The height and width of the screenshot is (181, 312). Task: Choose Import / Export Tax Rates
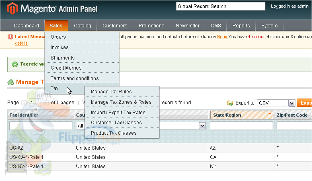(x=122, y=113)
